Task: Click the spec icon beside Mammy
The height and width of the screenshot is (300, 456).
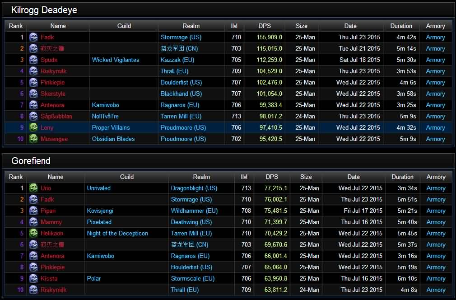Action: coord(33,222)
